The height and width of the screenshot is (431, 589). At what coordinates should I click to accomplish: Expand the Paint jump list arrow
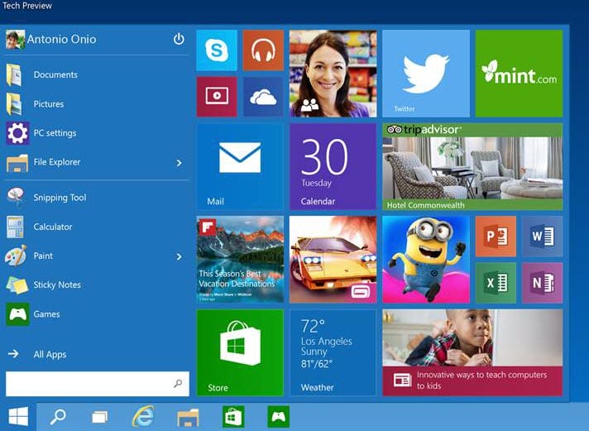[x=179, y=256]
